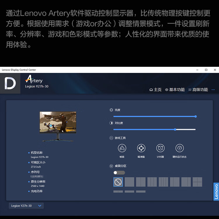This screenshot has width=219, height=219.
Task: Click the 原生分辨率 label
Action: pos(38,182)
